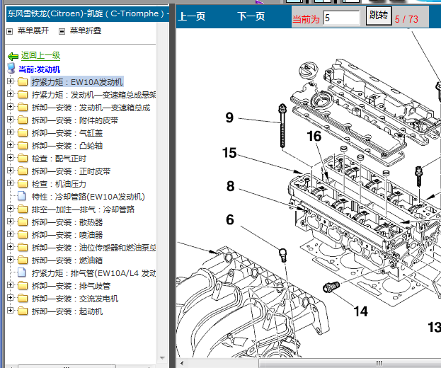Screen dimensions: 441x368
Task: Select 检查：机油压力 tree item
Action: (x=59, y=184)
